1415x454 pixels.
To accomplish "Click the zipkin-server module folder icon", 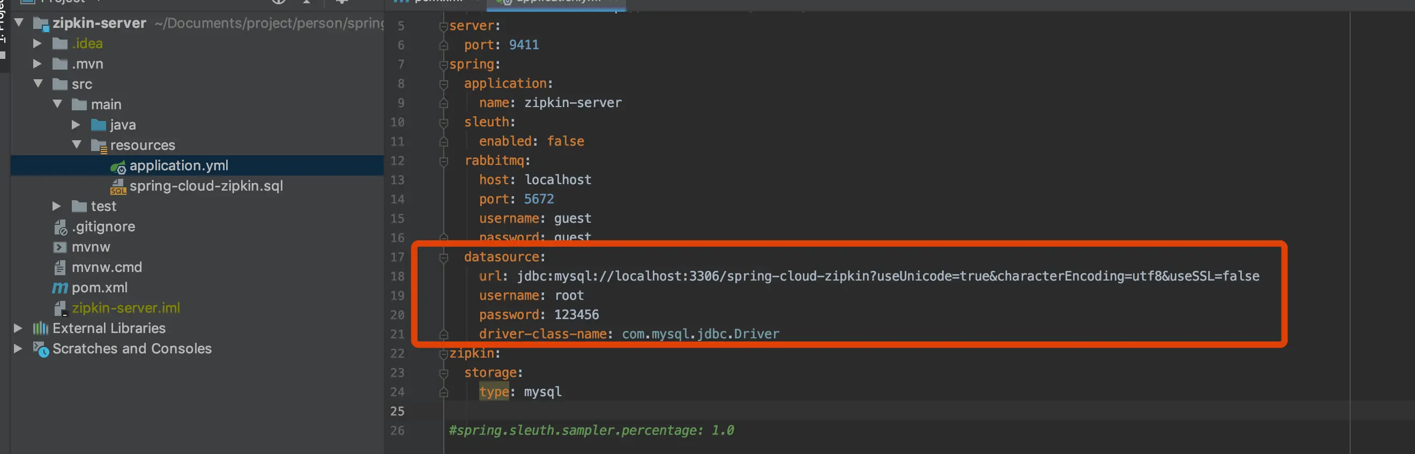I will (x=41, y=24).
